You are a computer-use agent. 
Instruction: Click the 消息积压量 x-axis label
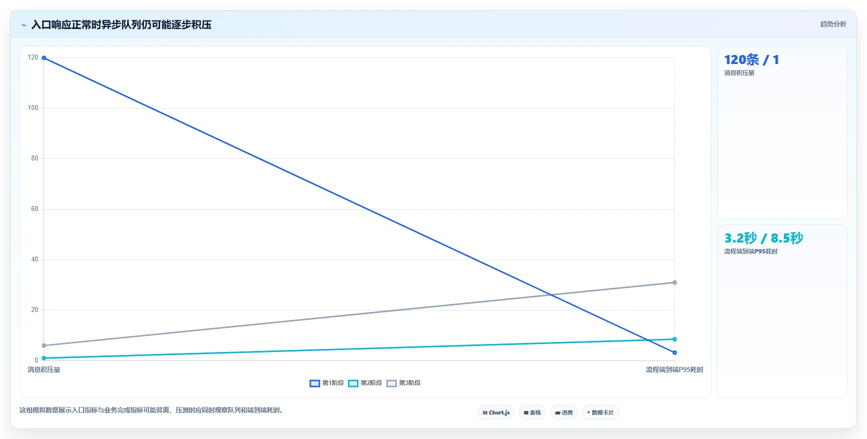click(x=44, y=370)
